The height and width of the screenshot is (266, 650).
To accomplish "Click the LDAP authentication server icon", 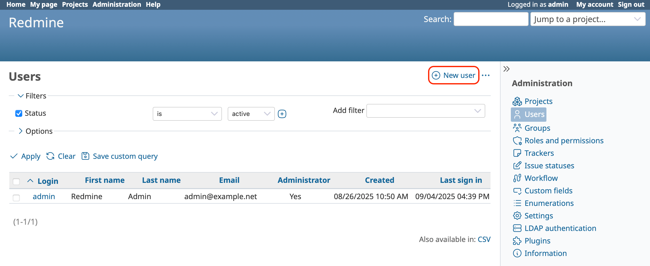I will tap(517, 228).
